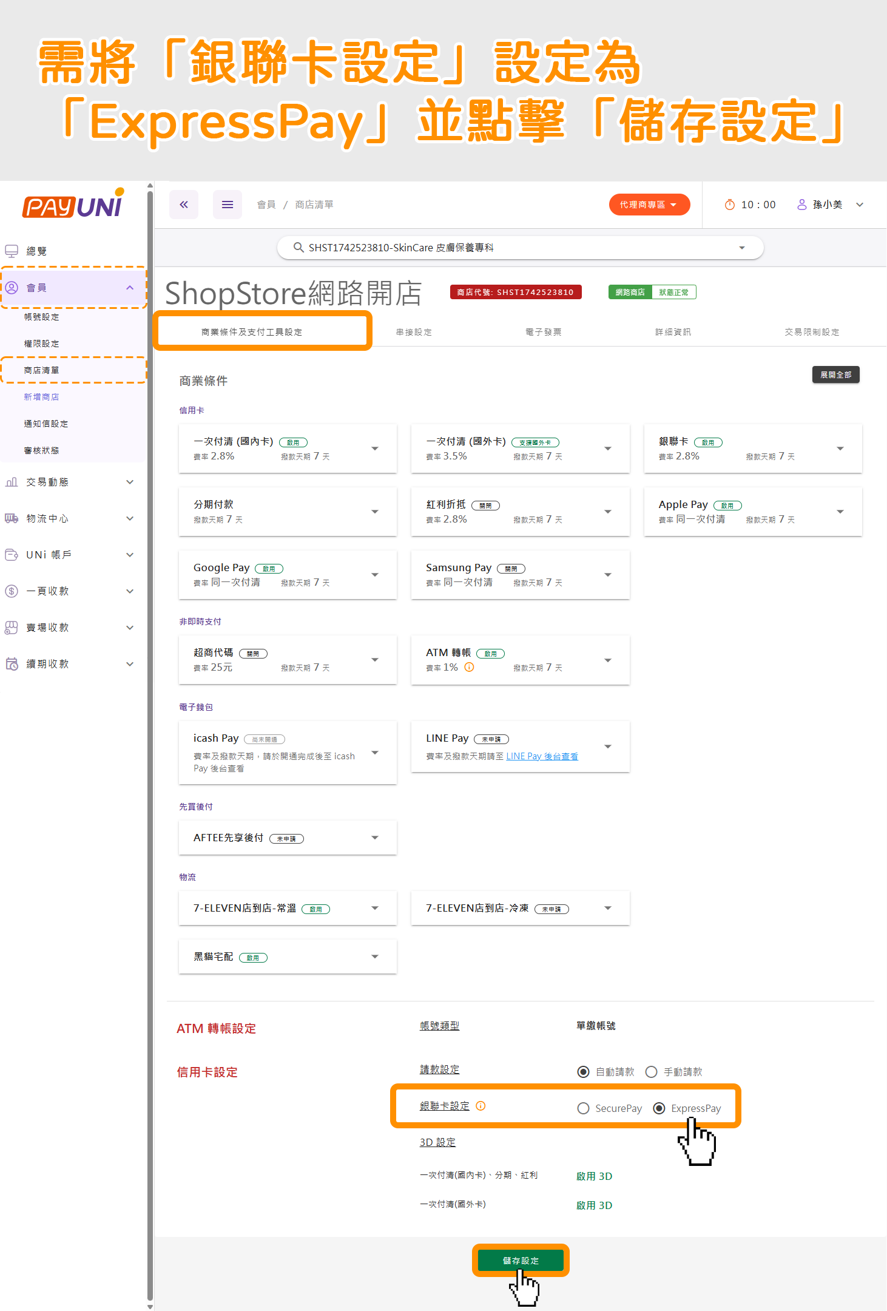Screen dimensions: 887x1311
Task: Click the transaction bar chart icon
Action: (x=12, y=482)
